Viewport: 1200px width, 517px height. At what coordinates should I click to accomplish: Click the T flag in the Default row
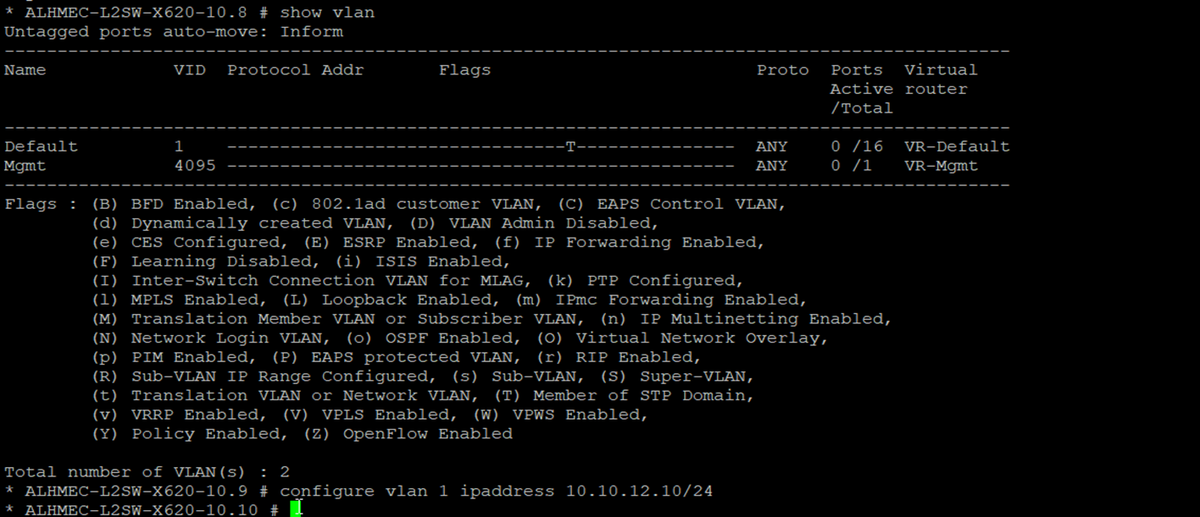tap(570, 146)
